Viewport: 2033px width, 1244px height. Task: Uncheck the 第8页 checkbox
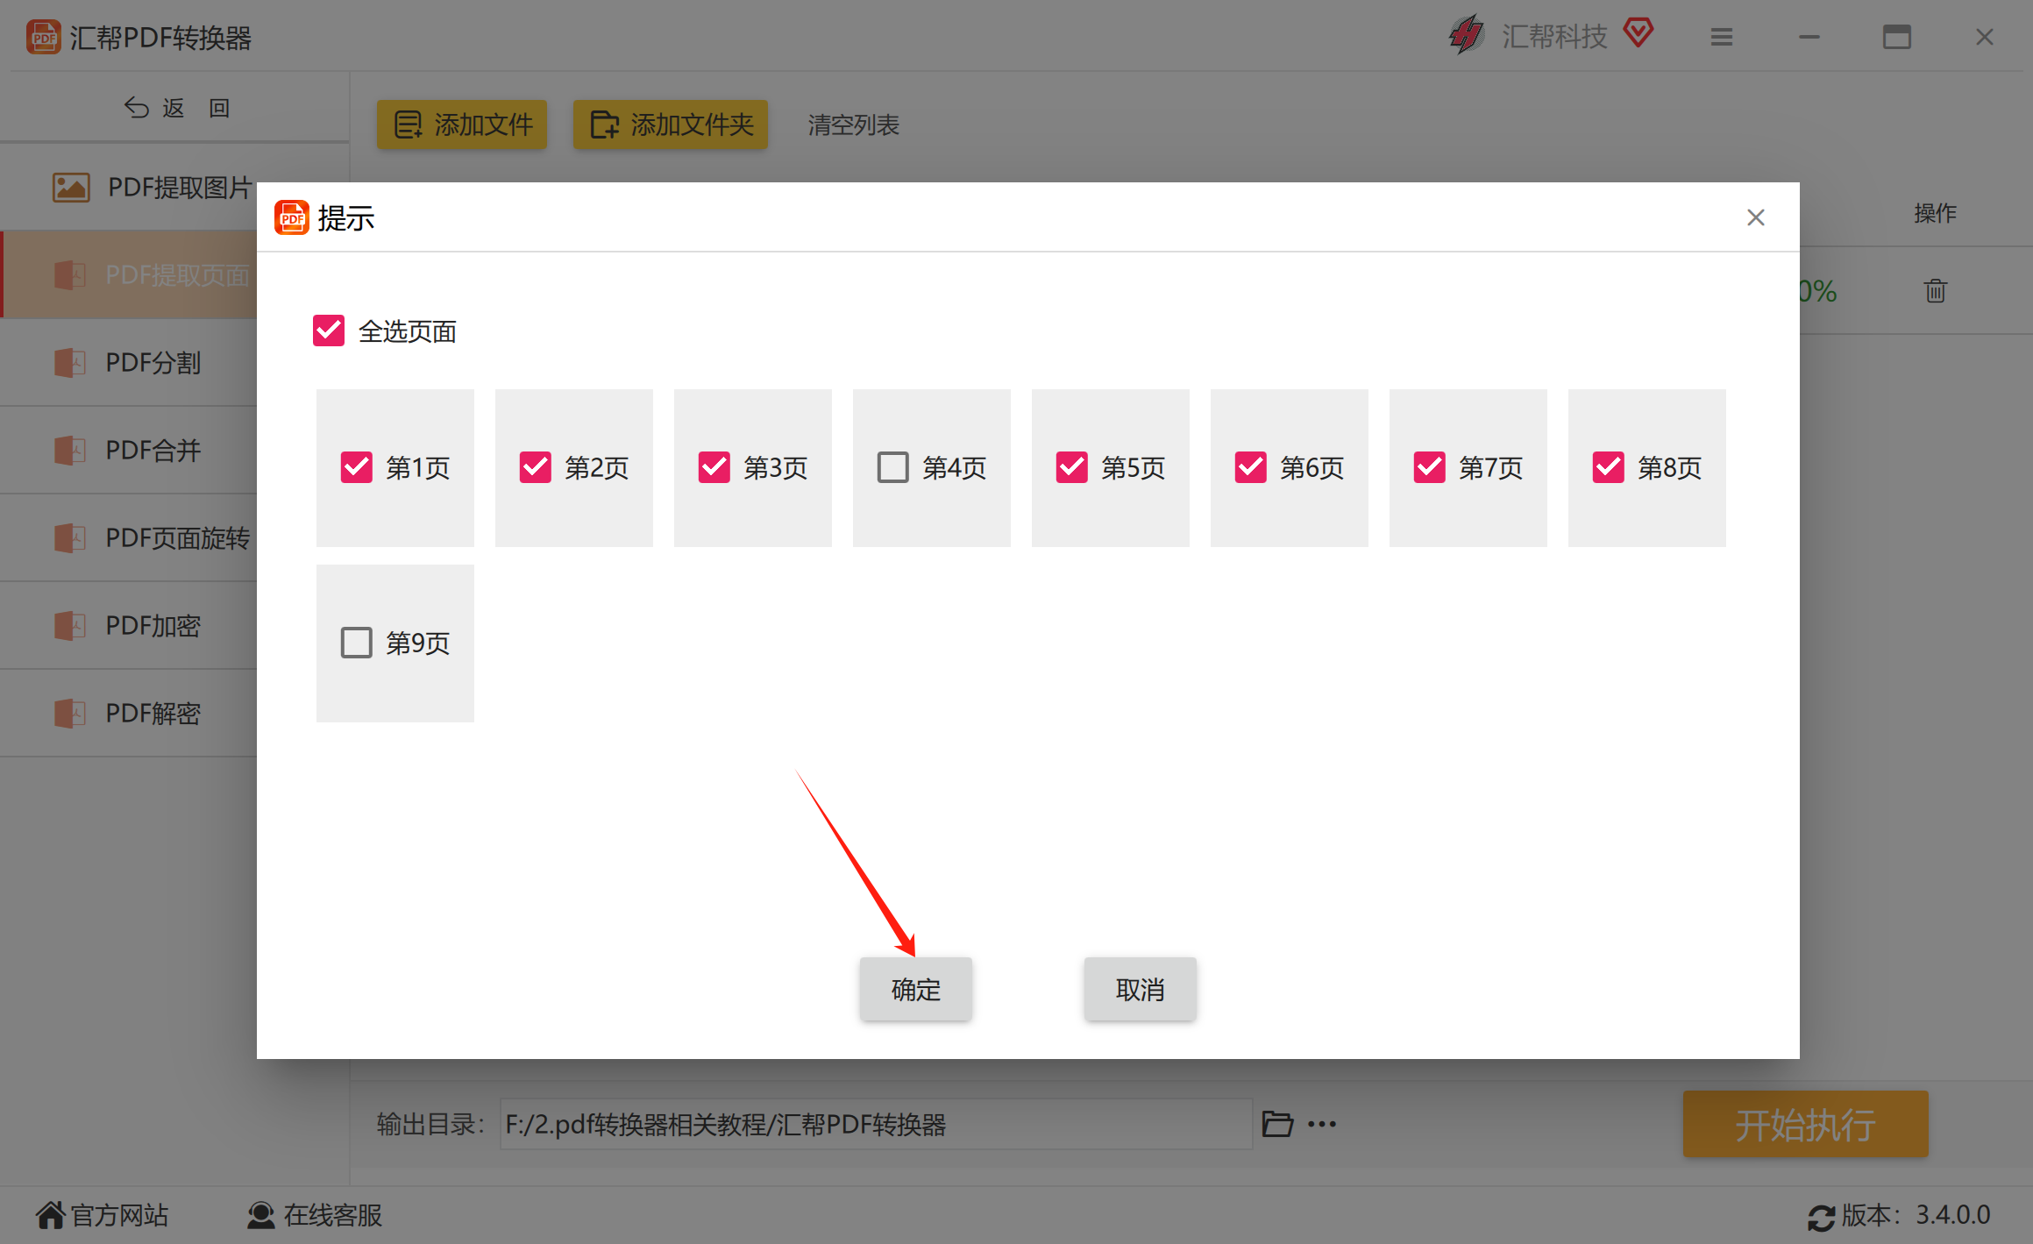coord(1609,467)
